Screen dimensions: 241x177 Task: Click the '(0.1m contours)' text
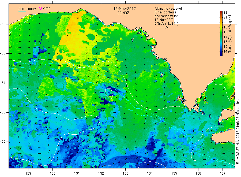point(166,12)
